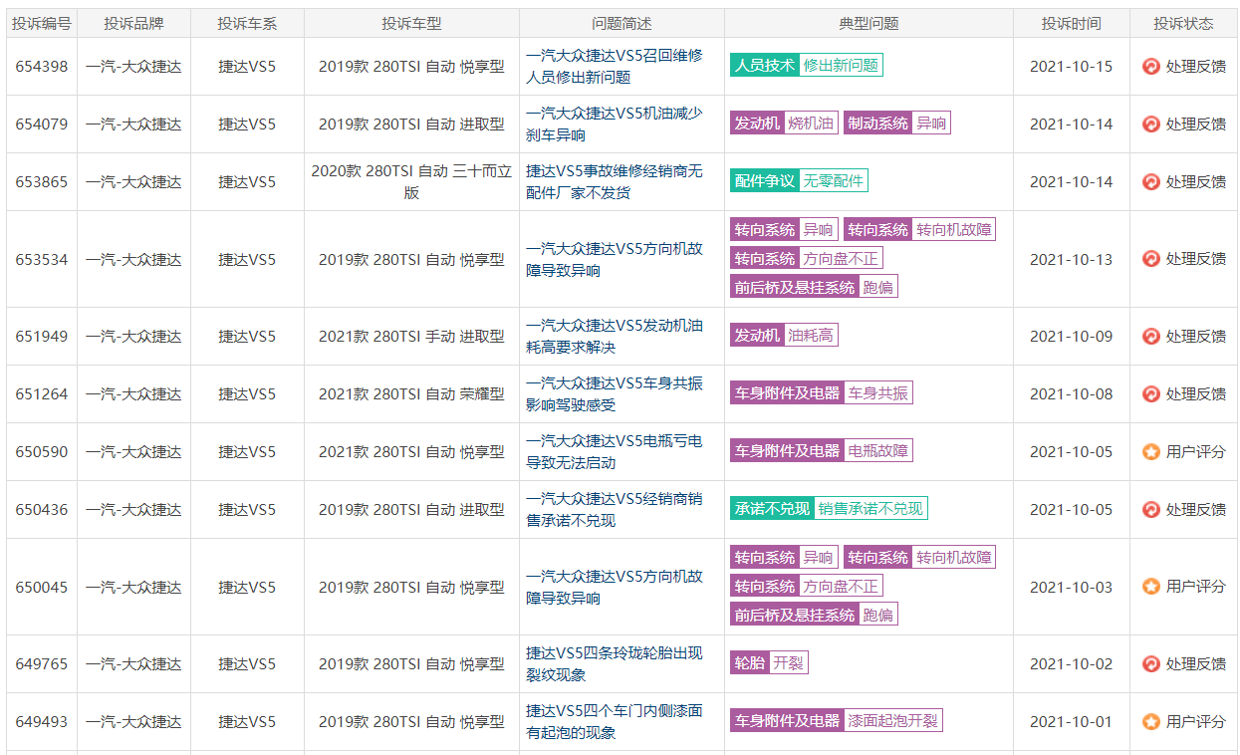Click the 投诉时间 column header

1072,24
